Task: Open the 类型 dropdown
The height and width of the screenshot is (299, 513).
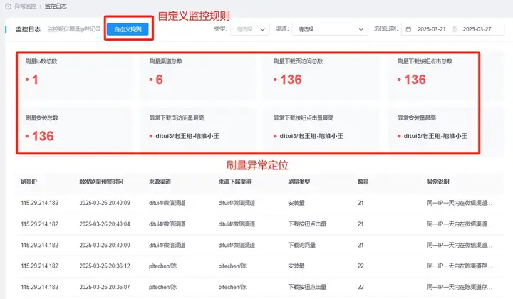Action: [249, 29]
